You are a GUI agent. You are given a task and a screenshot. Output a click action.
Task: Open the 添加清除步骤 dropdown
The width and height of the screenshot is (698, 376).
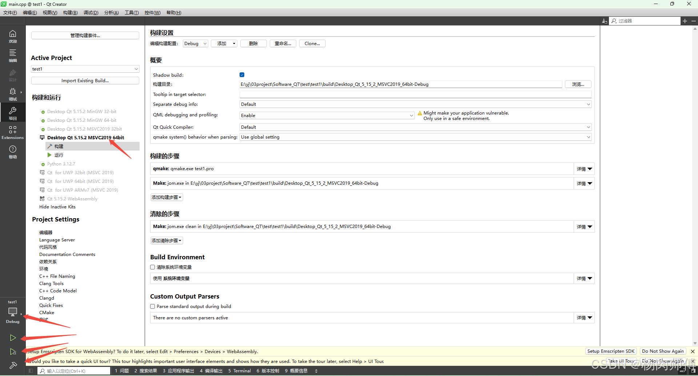pyautogui.click(x=167, y=241)
